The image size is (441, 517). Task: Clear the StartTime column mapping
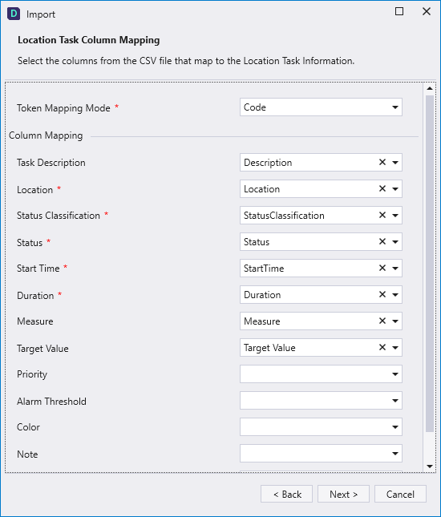coord(382,268)
